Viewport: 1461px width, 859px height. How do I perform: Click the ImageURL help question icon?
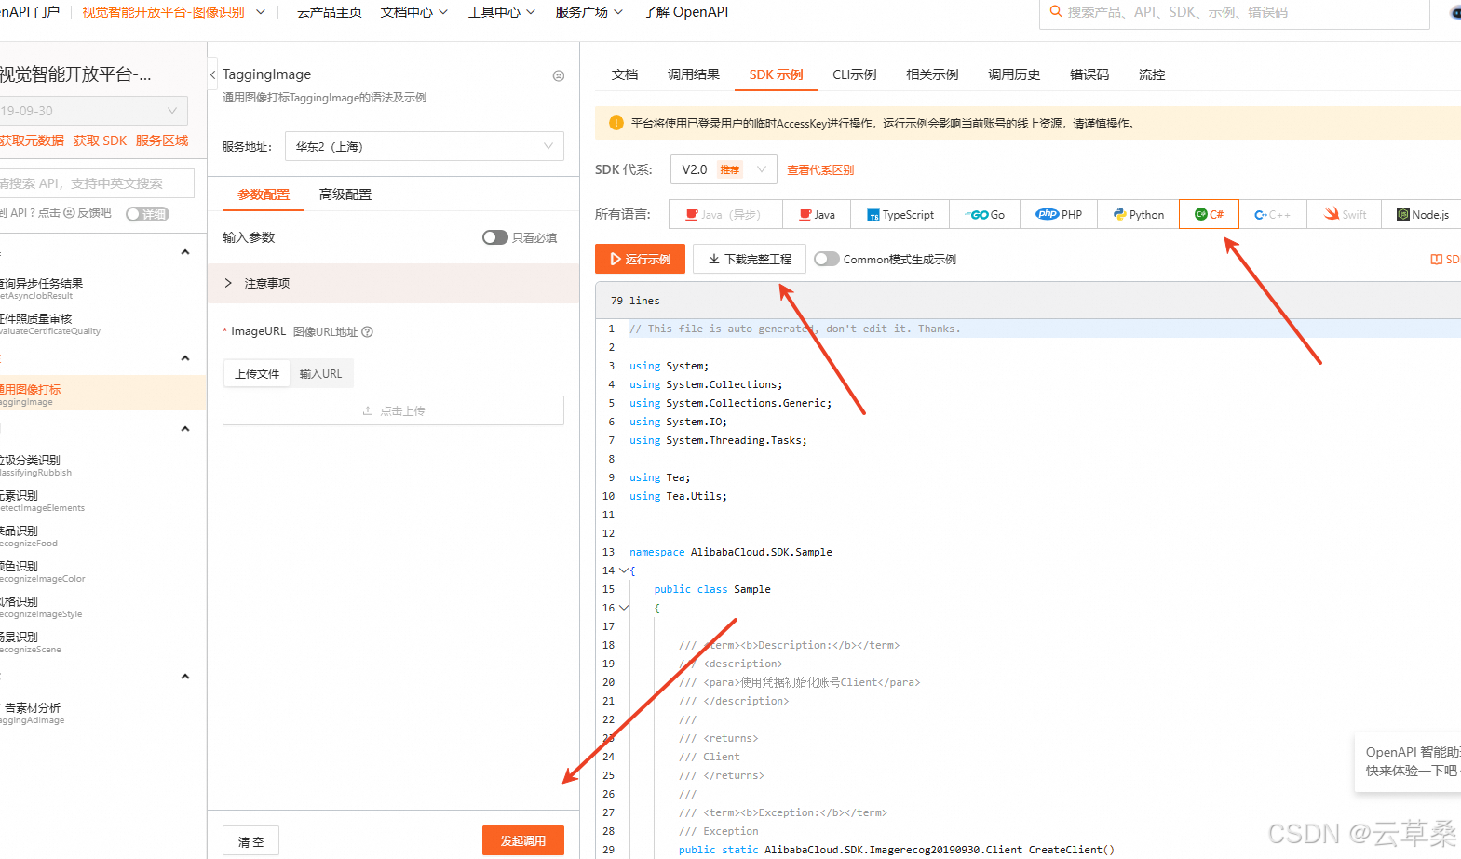tap(367, 331)
